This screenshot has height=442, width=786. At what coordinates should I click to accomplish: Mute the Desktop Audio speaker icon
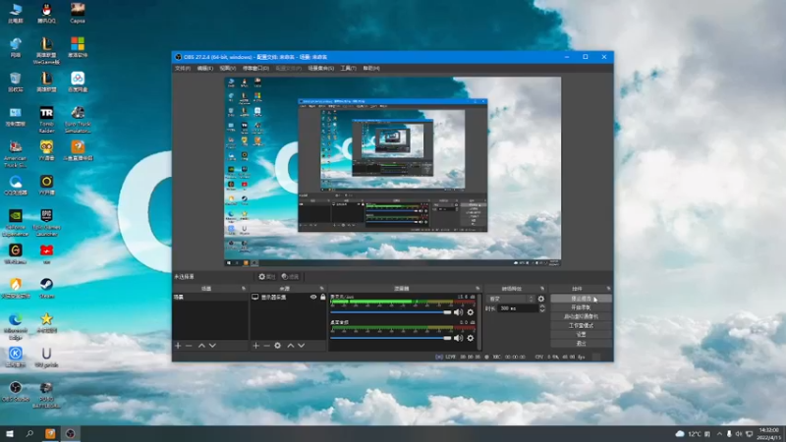(458, 338)
